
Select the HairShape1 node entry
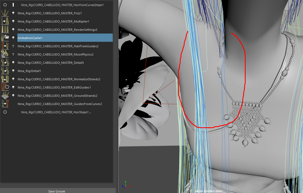point(56,112)
